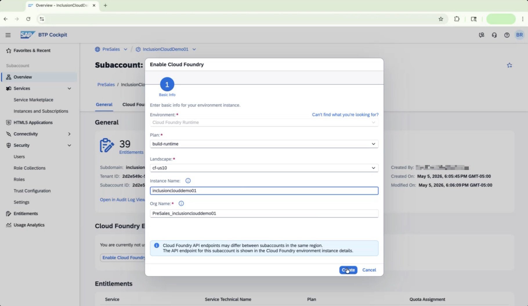Open Entitlements in sidebar

click(26, 213)
